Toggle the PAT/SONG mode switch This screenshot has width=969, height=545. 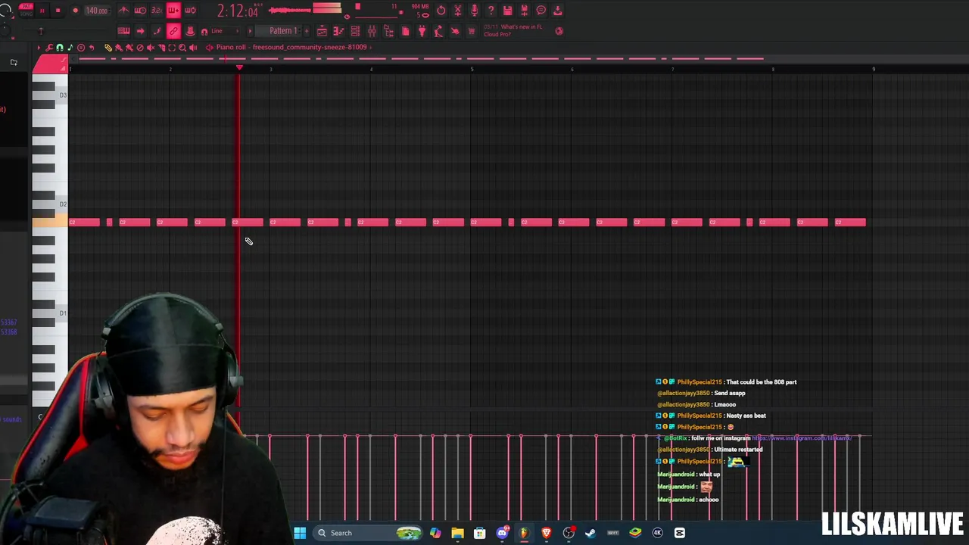coord(26,11)
